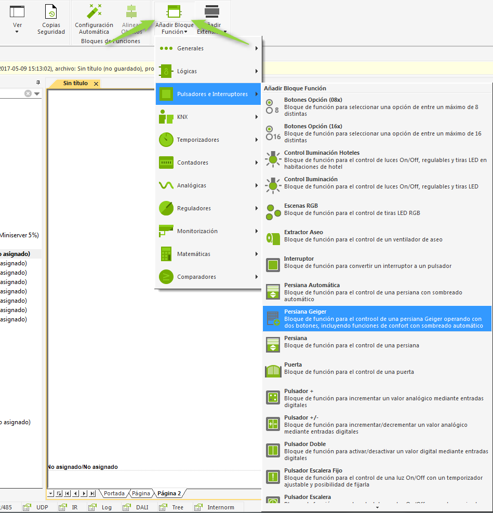Viewport: 493px width, 513px height.
Task: Close the Sin título document tab
Action: [96, 84]
